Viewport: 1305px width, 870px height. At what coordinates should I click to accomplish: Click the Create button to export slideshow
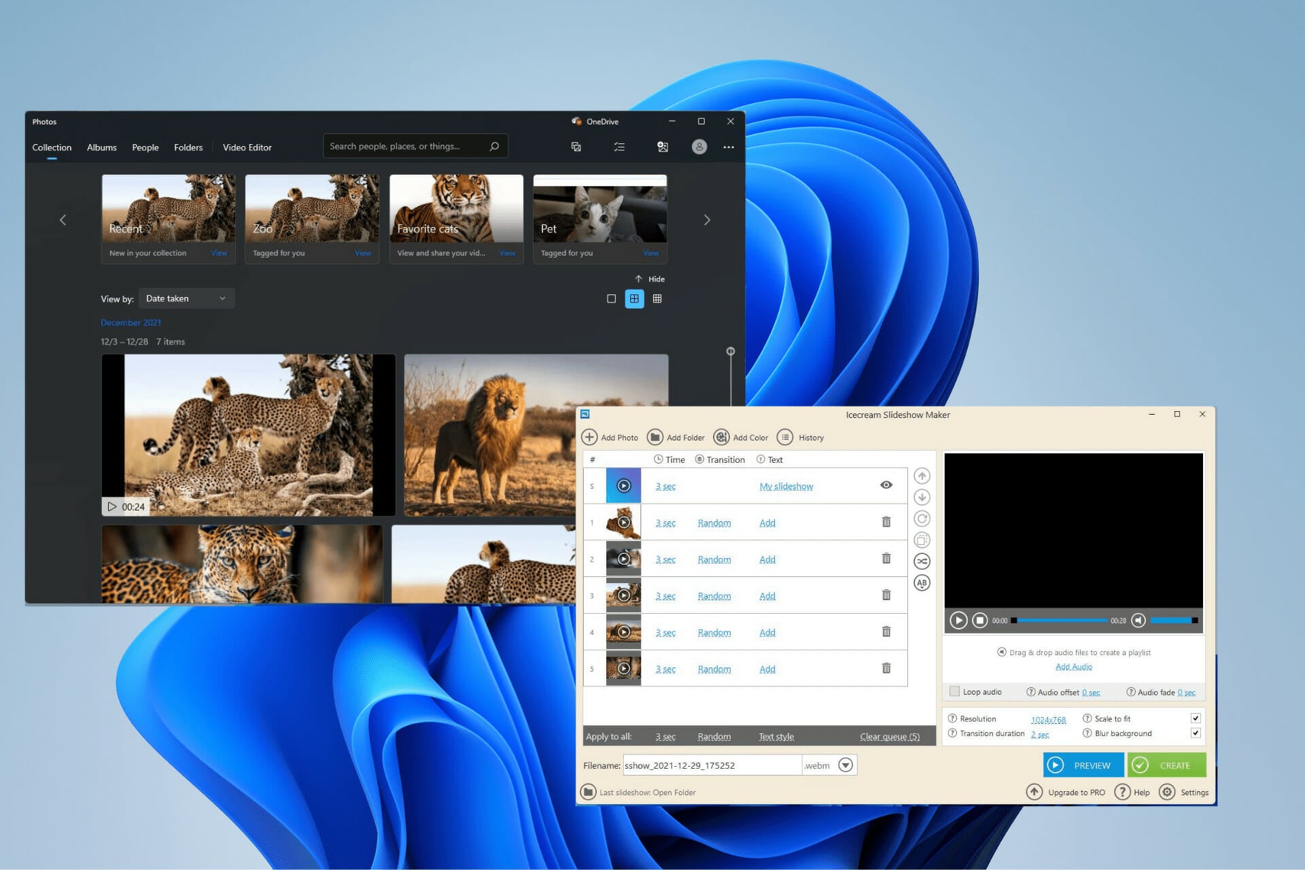[x=1165, y=765]
